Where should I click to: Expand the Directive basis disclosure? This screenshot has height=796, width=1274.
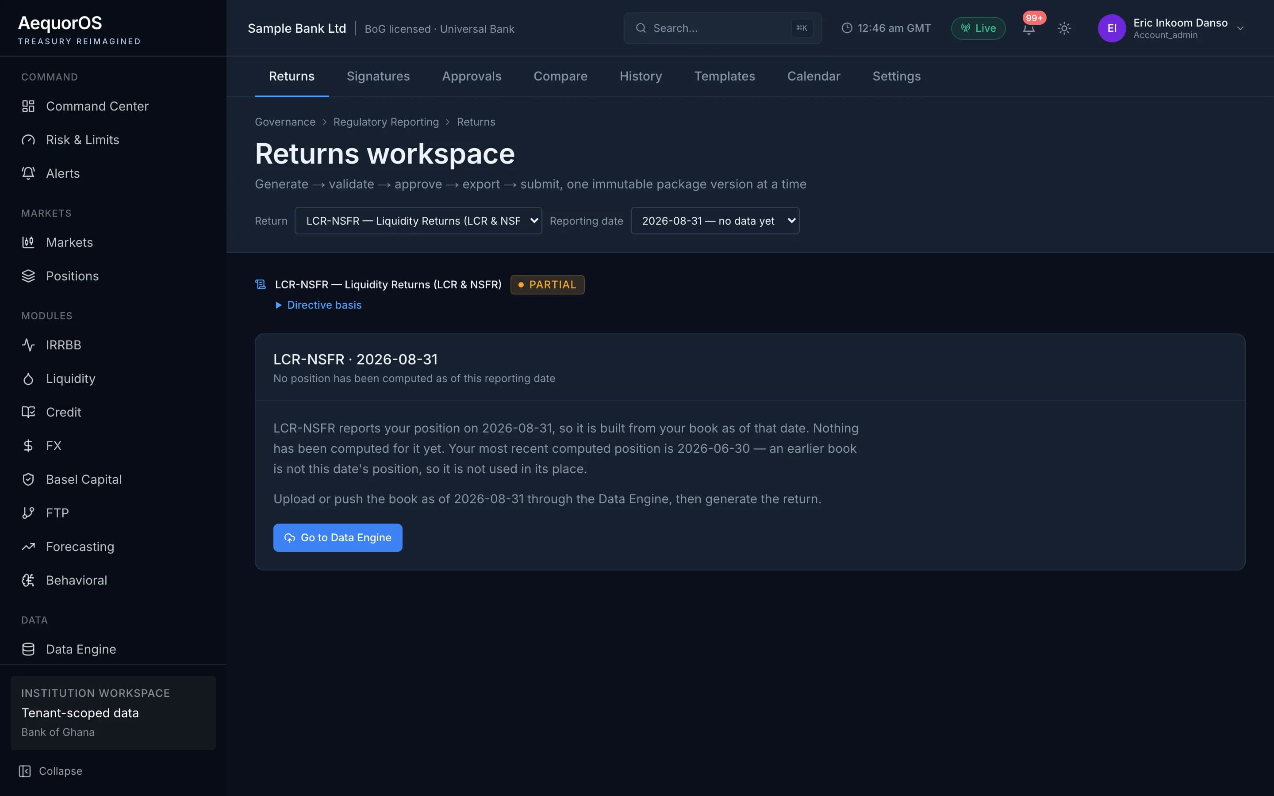click(318, 305)
